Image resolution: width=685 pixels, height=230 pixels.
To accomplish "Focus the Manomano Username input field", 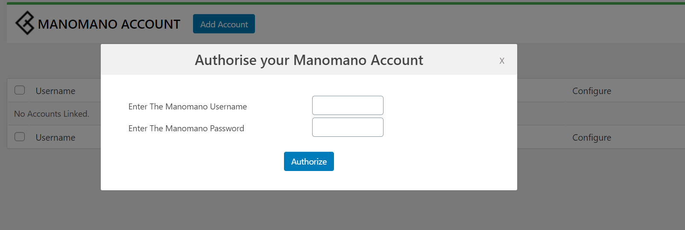I will (x=348, y=106).
